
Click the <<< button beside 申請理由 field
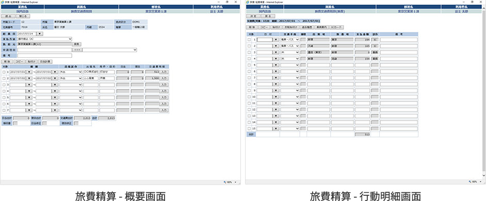point(77,50)
